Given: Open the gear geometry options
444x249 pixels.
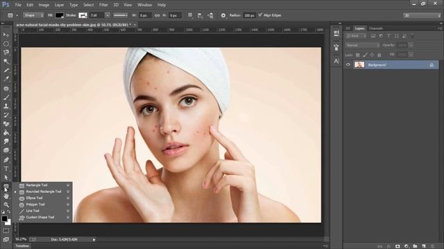Looking at the screenshot, I should pyautogui.click(x=223, y=15).
